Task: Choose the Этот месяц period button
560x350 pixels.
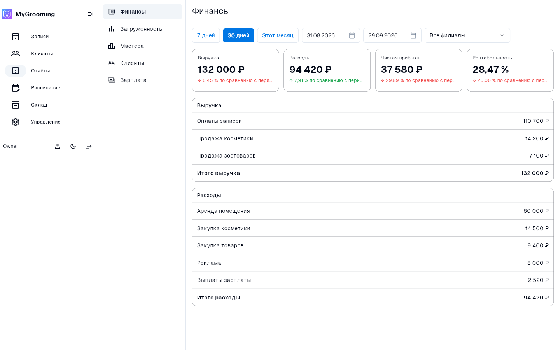Action: coord(278,35)
